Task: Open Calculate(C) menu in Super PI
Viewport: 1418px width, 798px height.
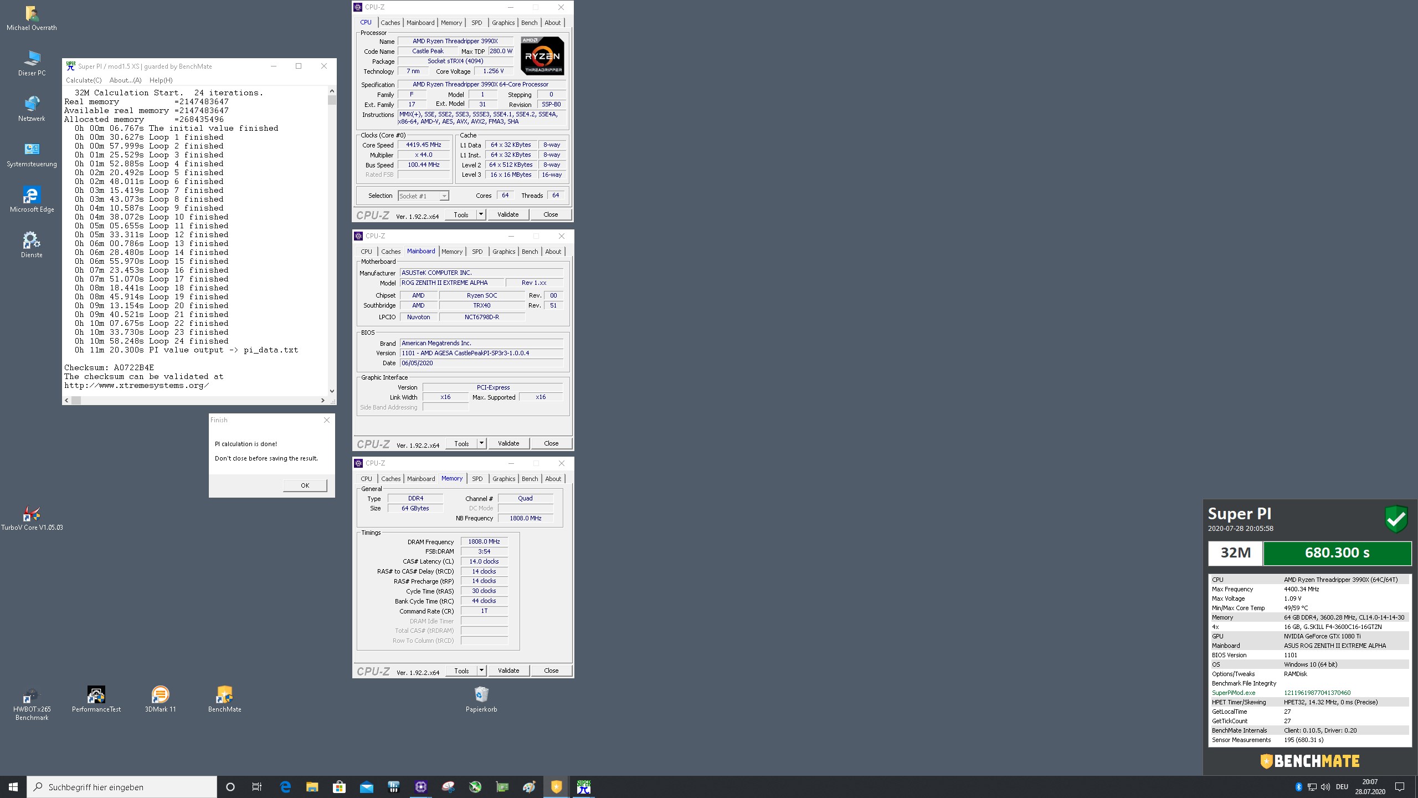Action: point(84,80)
